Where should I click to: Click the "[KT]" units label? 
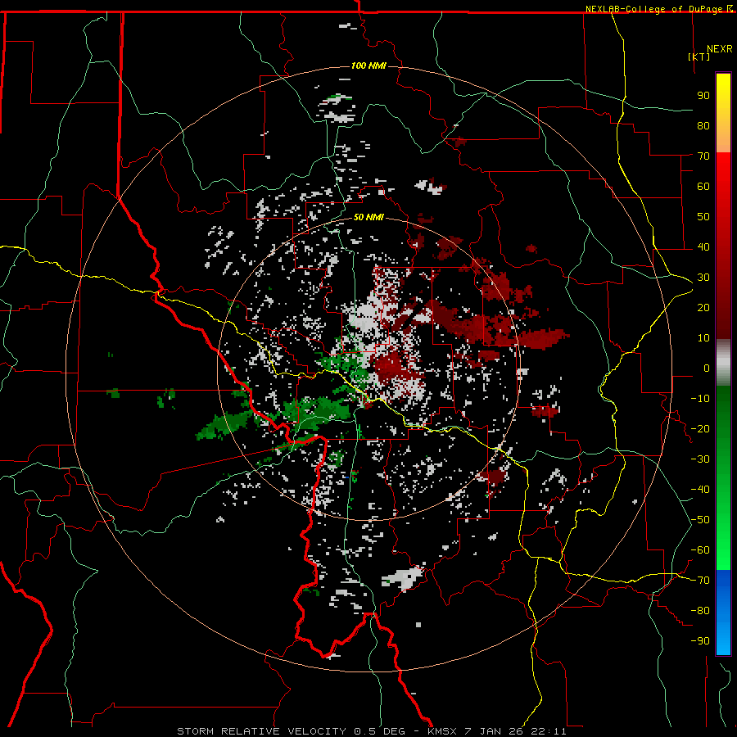(x=699, y=57)
